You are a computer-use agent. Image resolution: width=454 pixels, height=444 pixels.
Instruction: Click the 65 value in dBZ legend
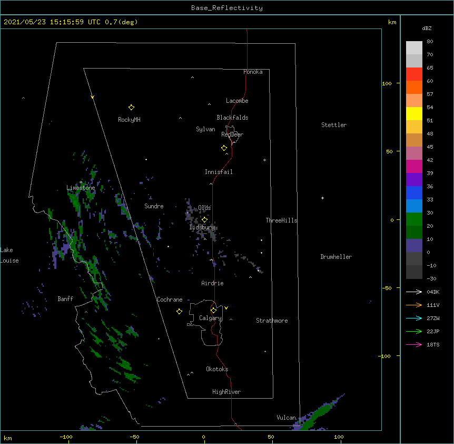[x=430, y=67]
